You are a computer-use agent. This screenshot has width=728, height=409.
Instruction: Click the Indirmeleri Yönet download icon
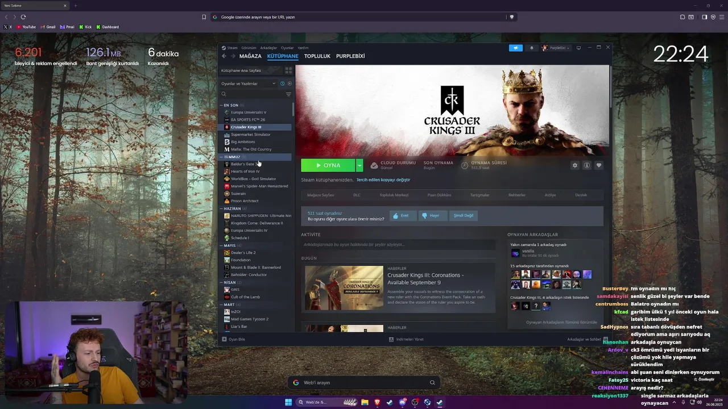[x=391, y=339]
